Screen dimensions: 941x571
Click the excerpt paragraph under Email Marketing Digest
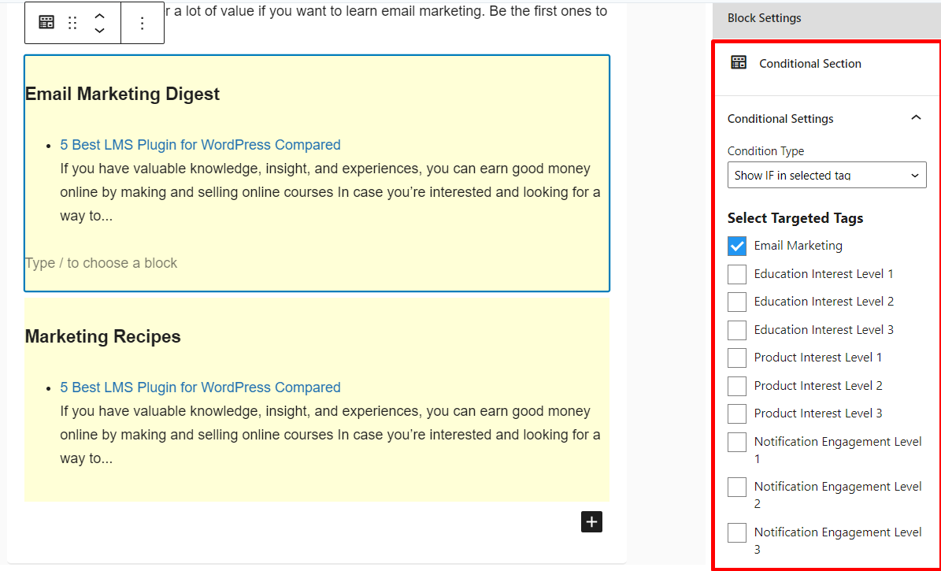pos(330,192)
